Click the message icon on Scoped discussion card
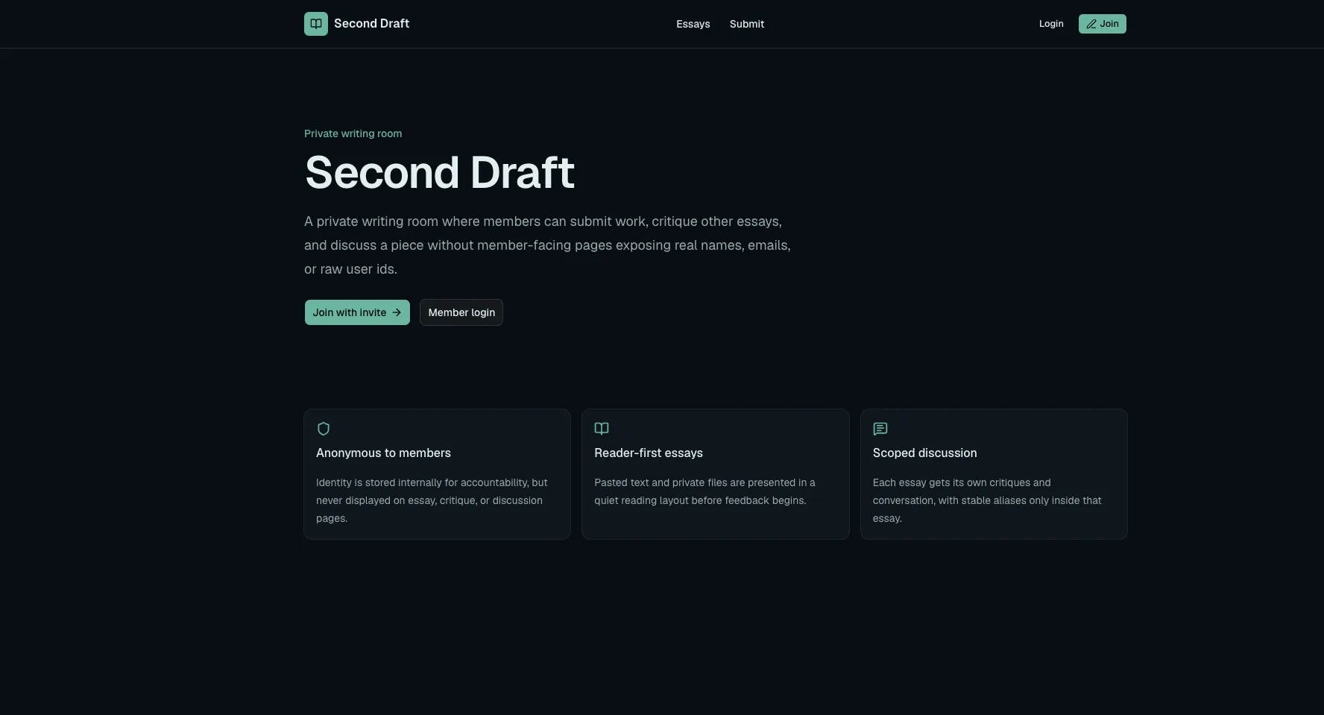The height and width of the screenshot is (715, 1324). (x=880, y=429)
